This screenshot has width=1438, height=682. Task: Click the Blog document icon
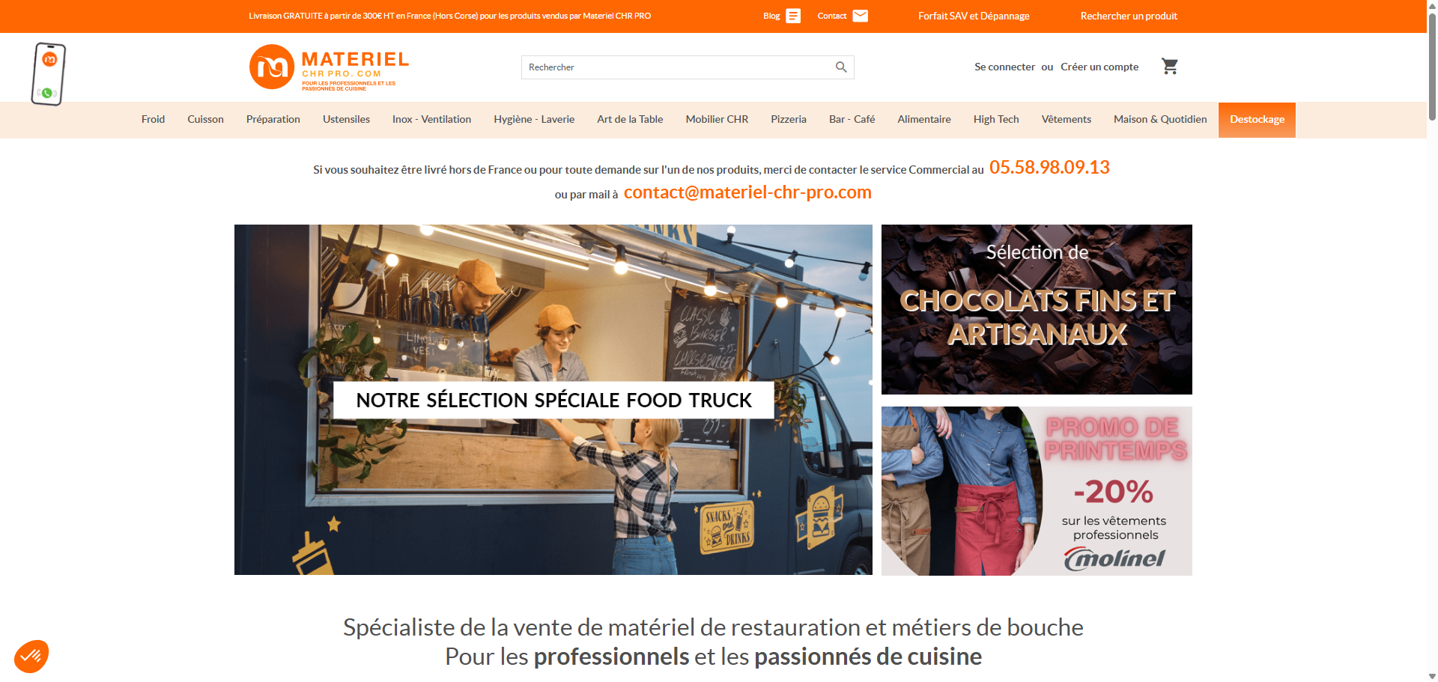[x=793, y=16]
